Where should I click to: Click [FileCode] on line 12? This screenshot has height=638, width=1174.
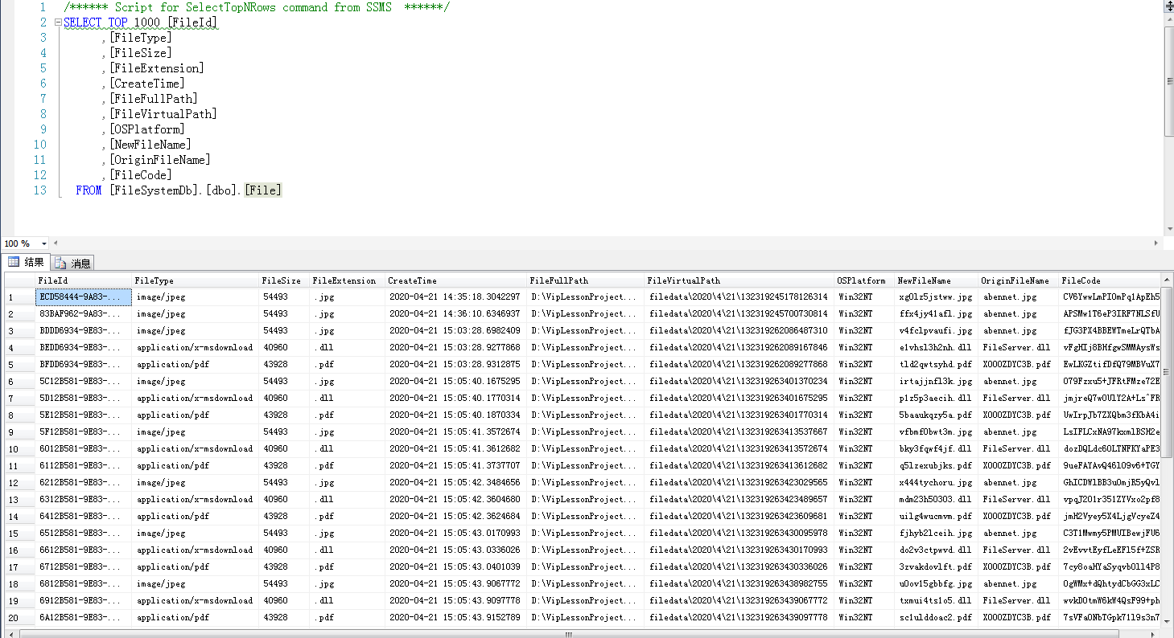point(141,175)
